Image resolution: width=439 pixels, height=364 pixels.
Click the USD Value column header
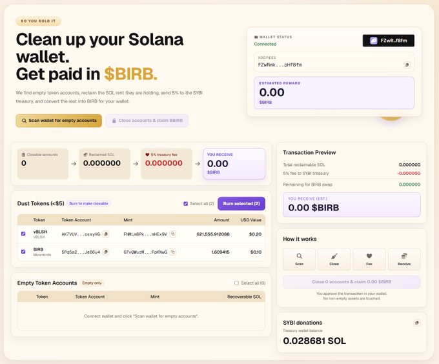click(x=251, y=220)
